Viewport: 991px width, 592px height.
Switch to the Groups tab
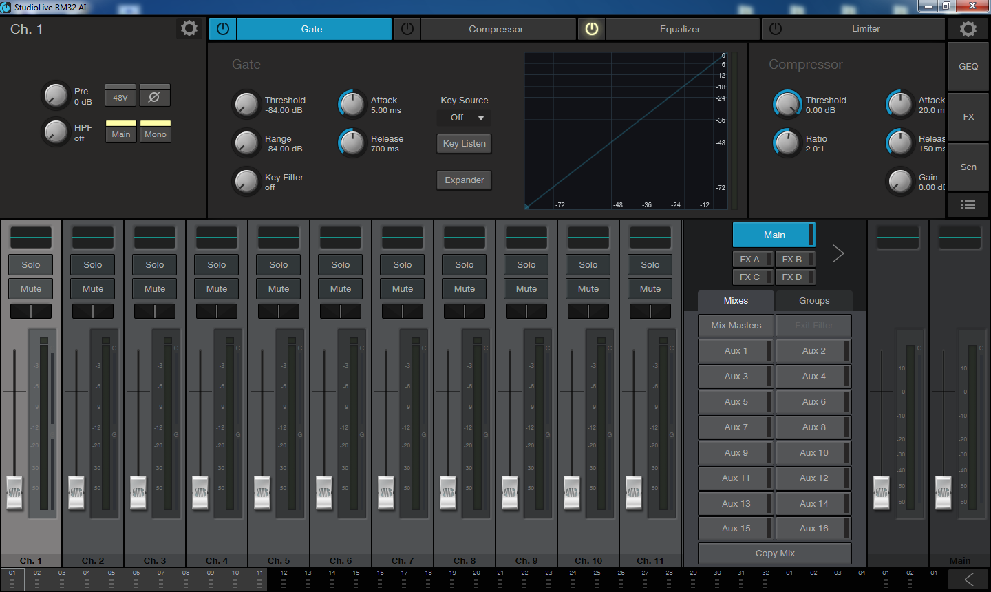814,301
